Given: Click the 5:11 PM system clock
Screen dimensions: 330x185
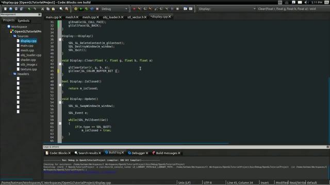Looking at the screenshot, I should (x=317, y=2).
